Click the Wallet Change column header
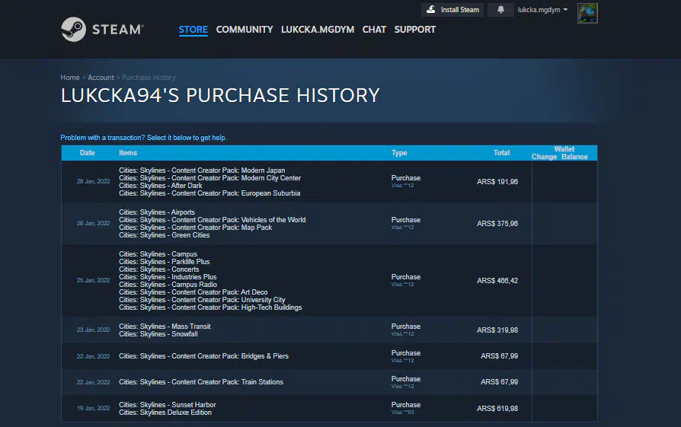The image size is (681, 427). (544, 157)
